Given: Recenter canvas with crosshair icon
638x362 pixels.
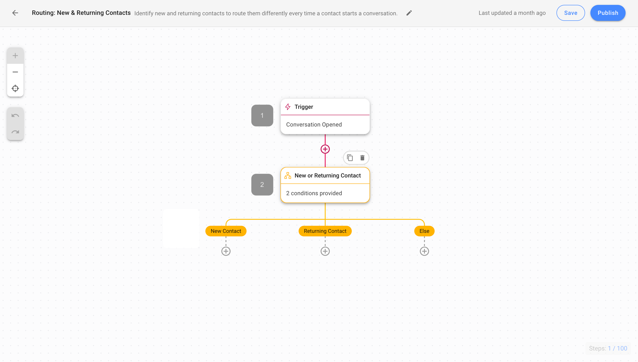Looking at the screenshot, I should tap(15, 88).
